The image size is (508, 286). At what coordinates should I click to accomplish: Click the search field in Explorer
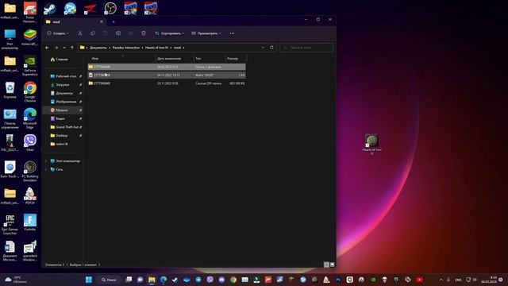(x=306, y=48)
